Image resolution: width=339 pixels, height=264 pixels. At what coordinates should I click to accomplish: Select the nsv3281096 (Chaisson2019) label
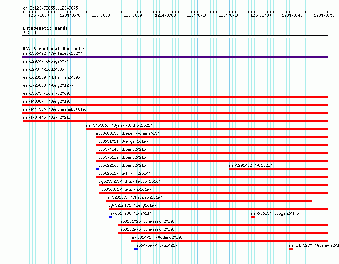point(146,221)
